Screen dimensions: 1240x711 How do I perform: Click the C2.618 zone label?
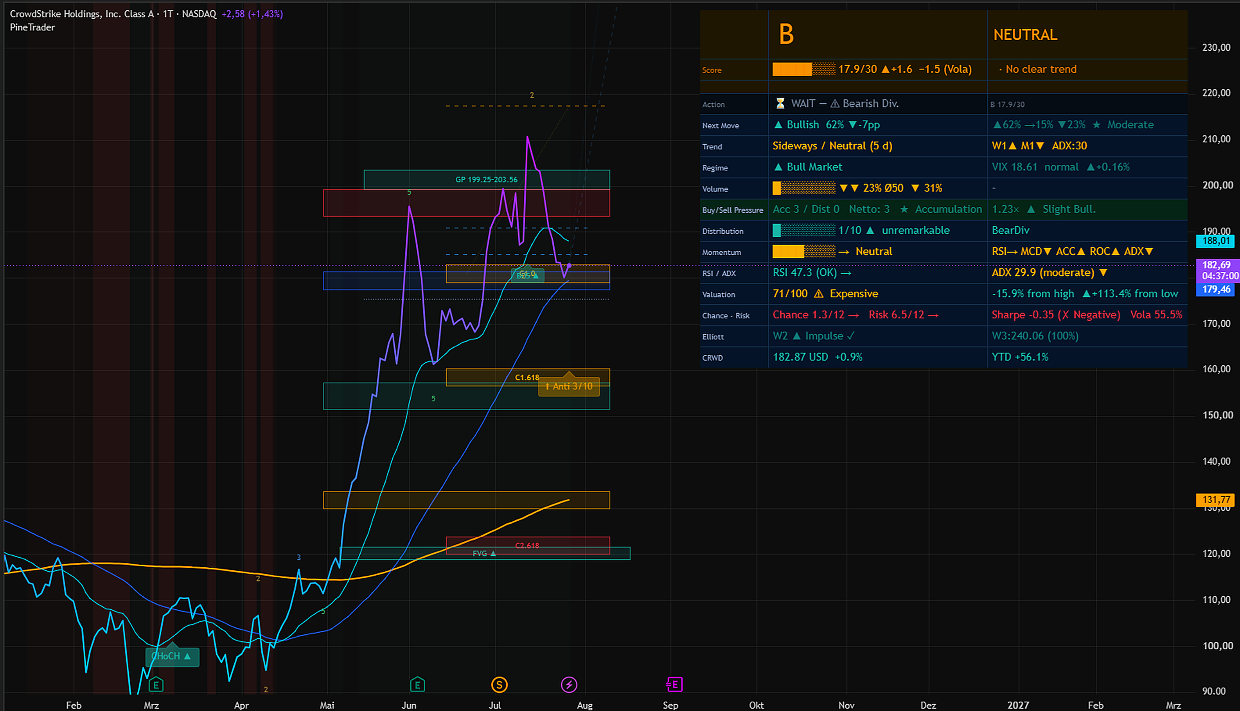527,546
